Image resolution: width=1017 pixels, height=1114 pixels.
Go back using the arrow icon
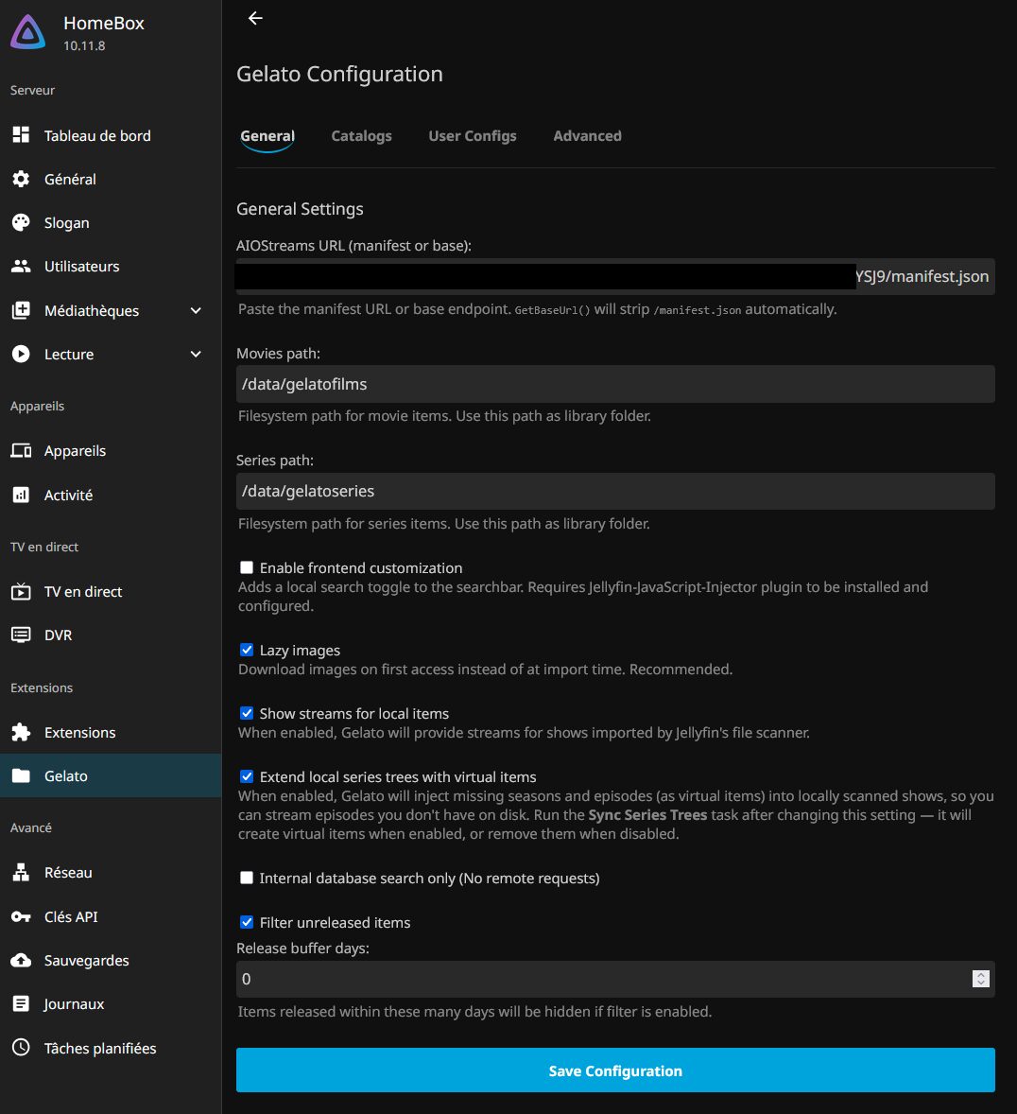(256, 19)
